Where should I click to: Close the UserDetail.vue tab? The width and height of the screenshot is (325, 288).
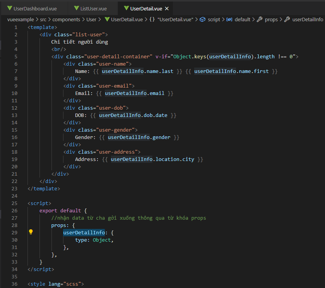pos(167,8)
